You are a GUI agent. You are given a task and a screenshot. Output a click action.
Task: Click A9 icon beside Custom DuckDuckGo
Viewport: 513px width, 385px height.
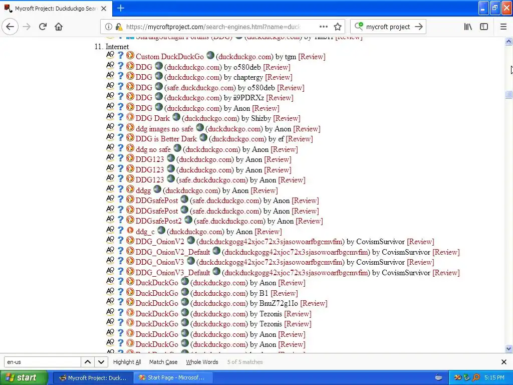[110, 56]
